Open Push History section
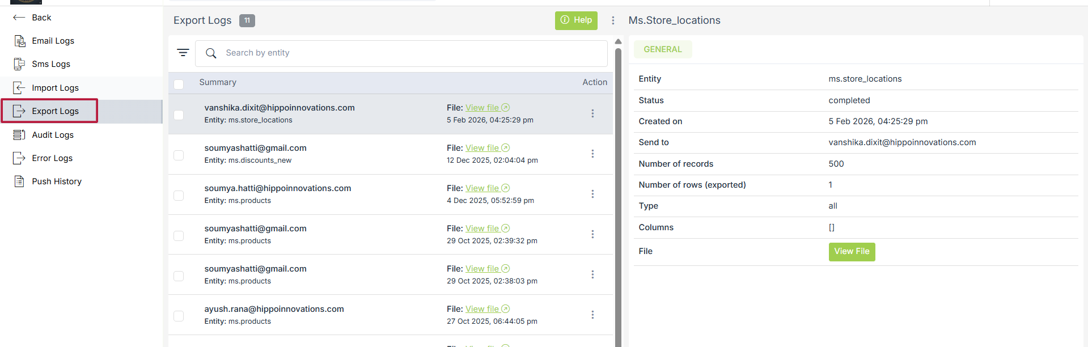Image resolution: width=1088 pixels, height=347 pixels. [x=57, y=181]
